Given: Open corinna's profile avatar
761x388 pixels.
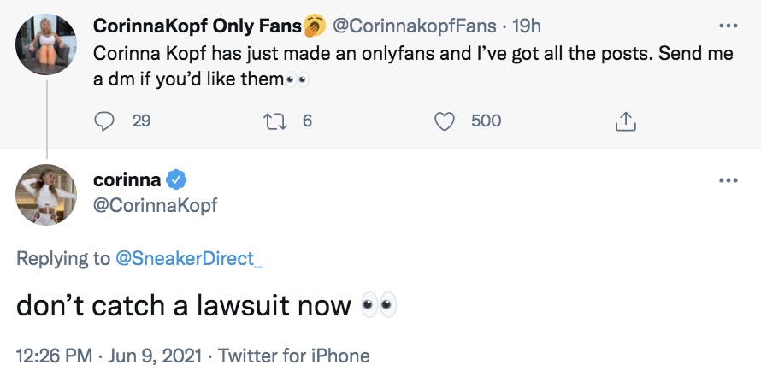Looking at the screenshot, I should 46,195.
